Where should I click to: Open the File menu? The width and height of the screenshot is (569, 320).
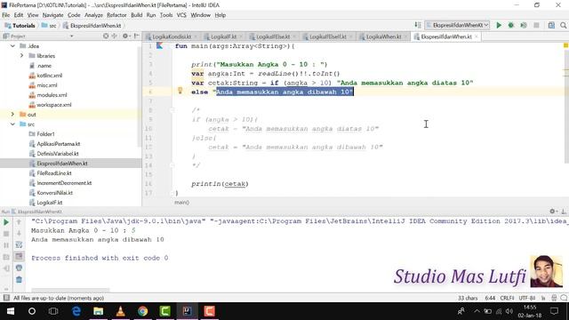click(x=6, y=15)
